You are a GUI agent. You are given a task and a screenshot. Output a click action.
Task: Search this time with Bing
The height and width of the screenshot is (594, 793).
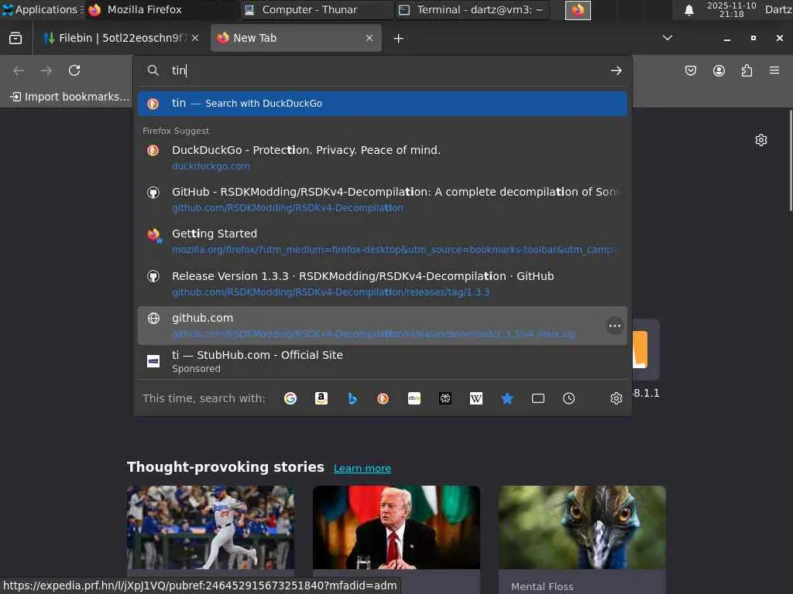[x=352, y=398]
